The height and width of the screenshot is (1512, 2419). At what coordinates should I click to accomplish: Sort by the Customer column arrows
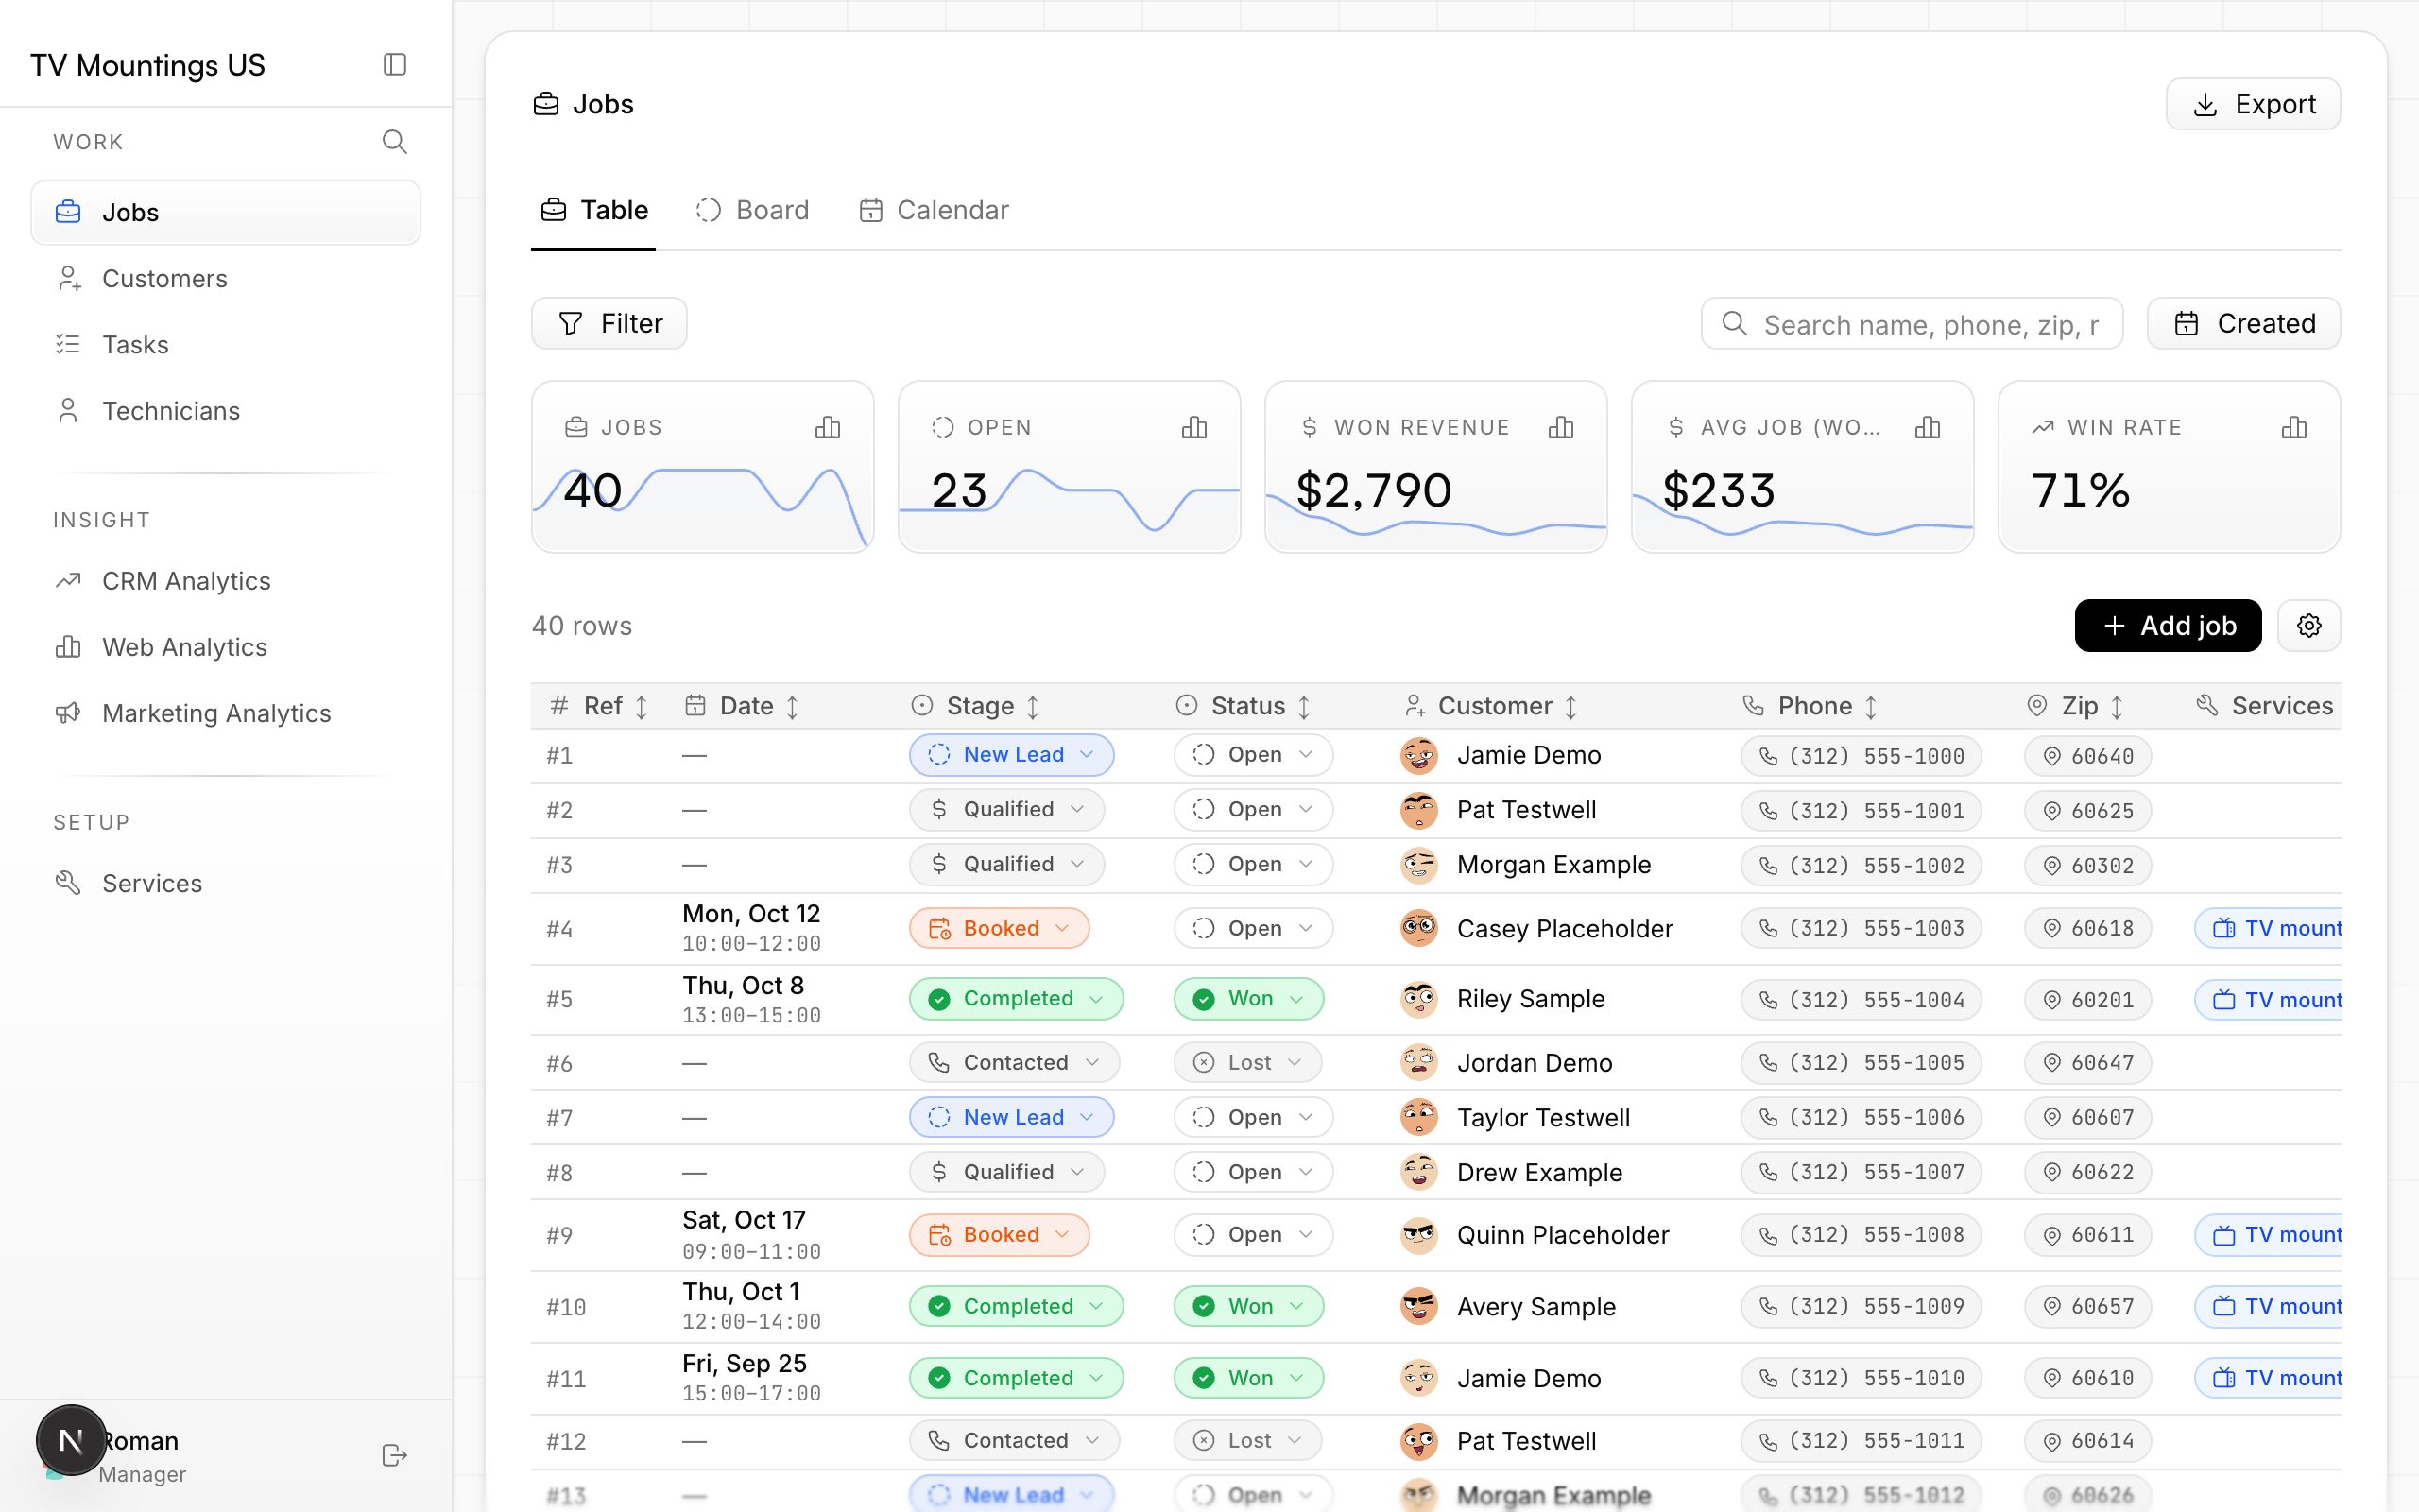1571,707
